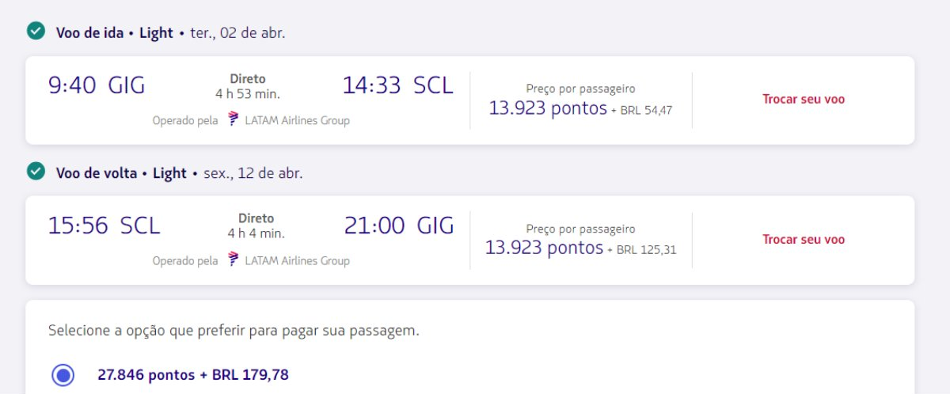The height and width of the screenshot is (394, 950).
Task: Click the Direto 4 h 53 min. duration
Action: pos(248,86)
